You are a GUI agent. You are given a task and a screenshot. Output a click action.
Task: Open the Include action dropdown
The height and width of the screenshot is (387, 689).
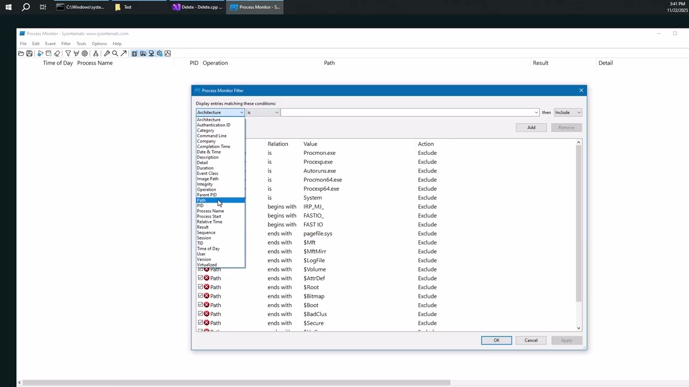[x=568, y=112]
